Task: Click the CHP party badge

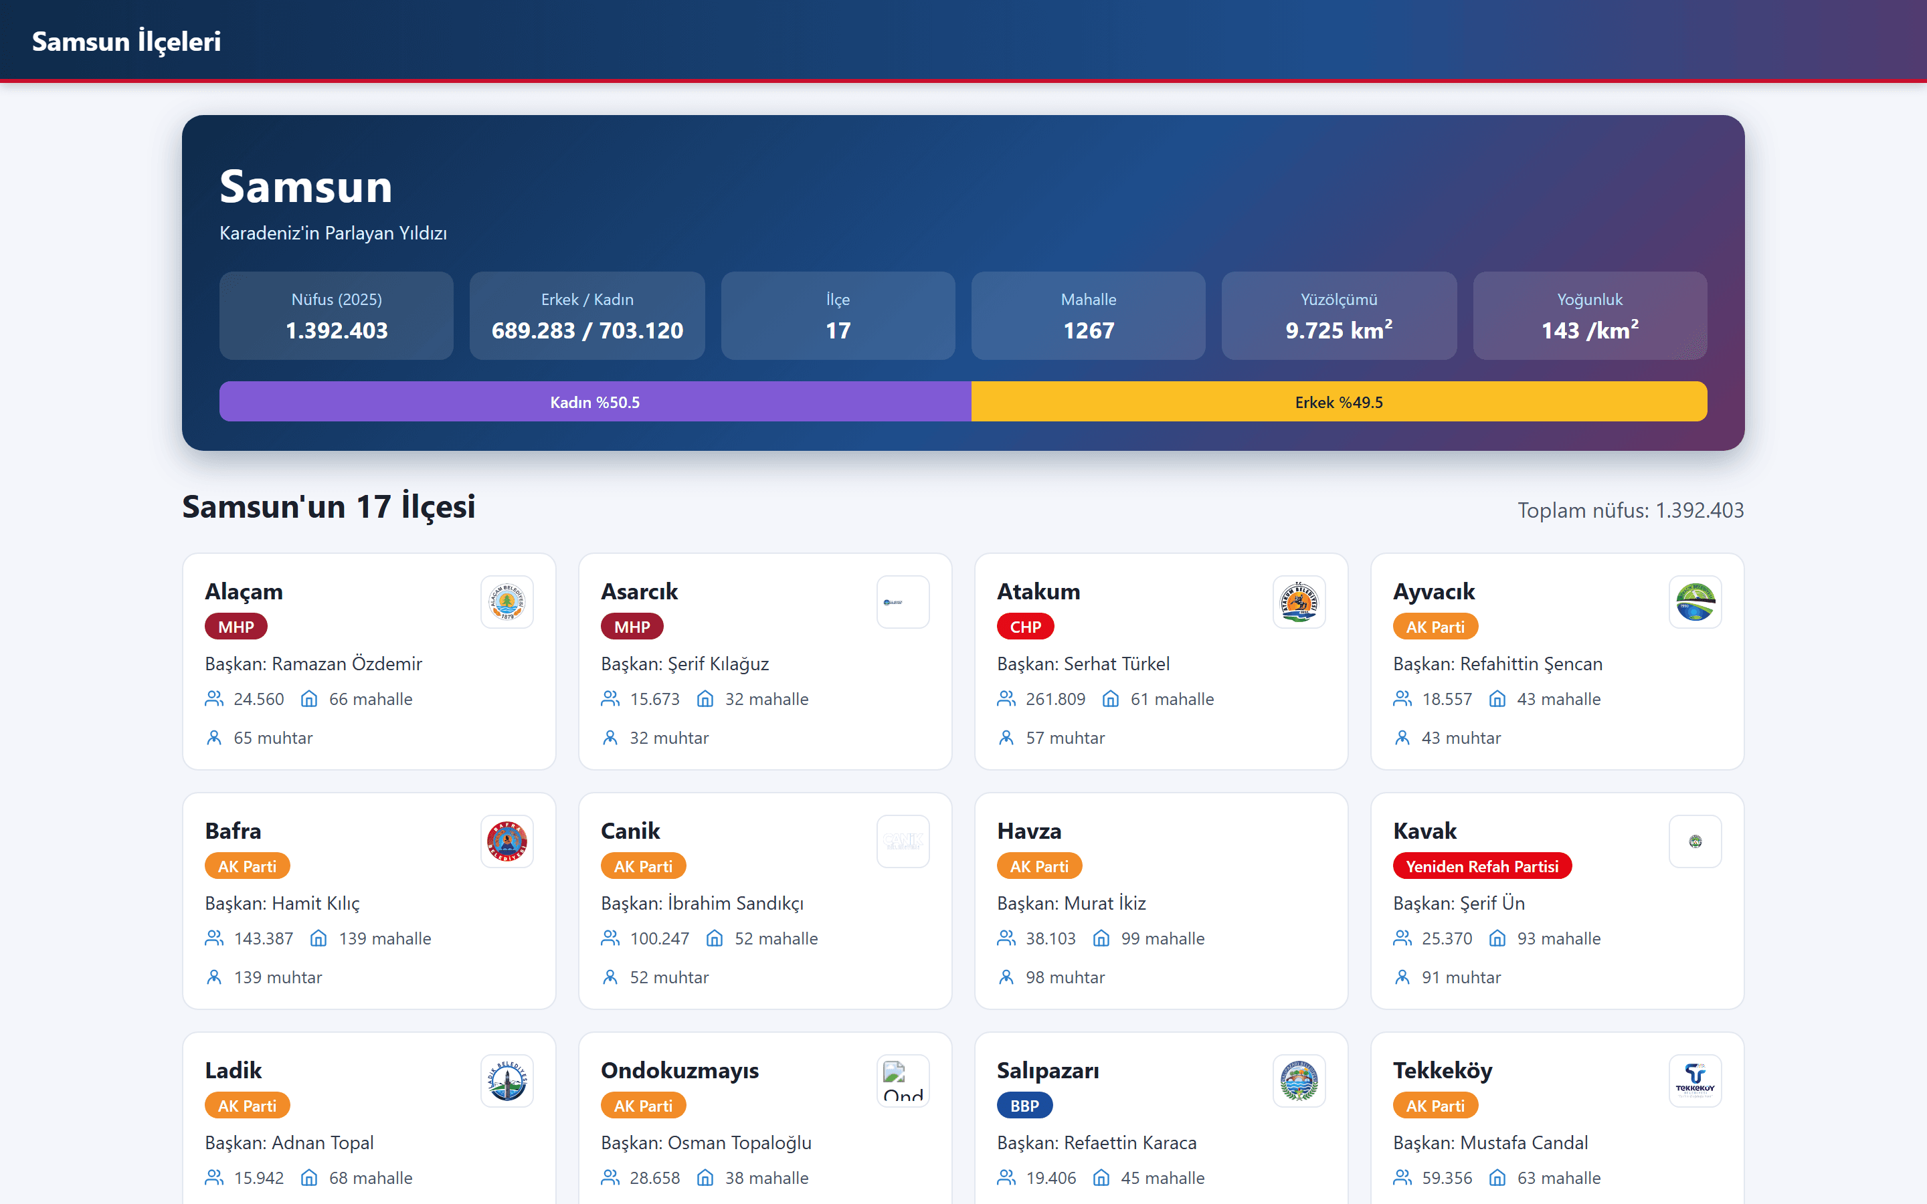Action: coord(1026,627)
